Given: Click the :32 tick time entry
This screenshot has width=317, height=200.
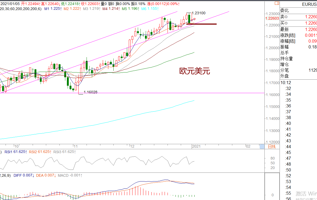Looking at the screenshot, I should coord(288,88).
